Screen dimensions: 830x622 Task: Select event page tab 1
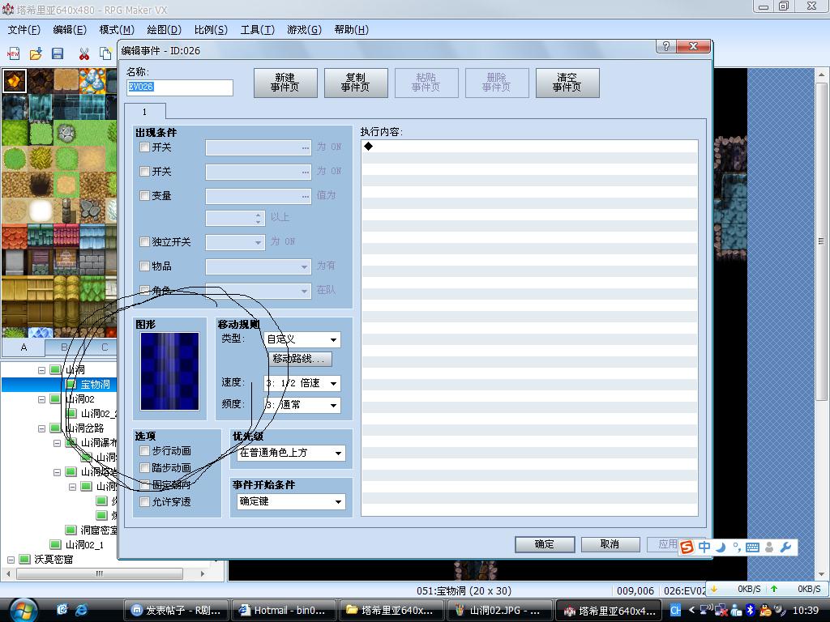tap(144, 112)
